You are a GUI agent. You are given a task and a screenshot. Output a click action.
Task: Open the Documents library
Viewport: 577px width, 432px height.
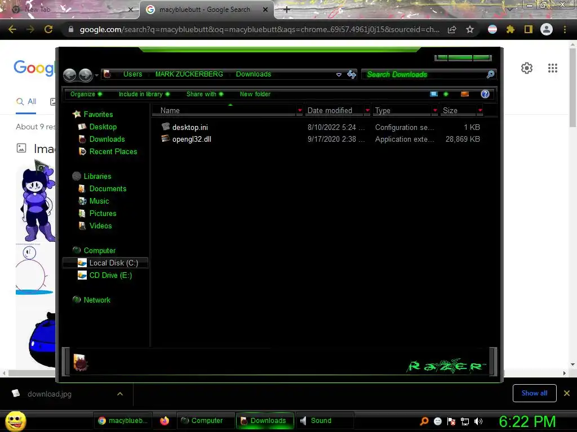[108, 189]
